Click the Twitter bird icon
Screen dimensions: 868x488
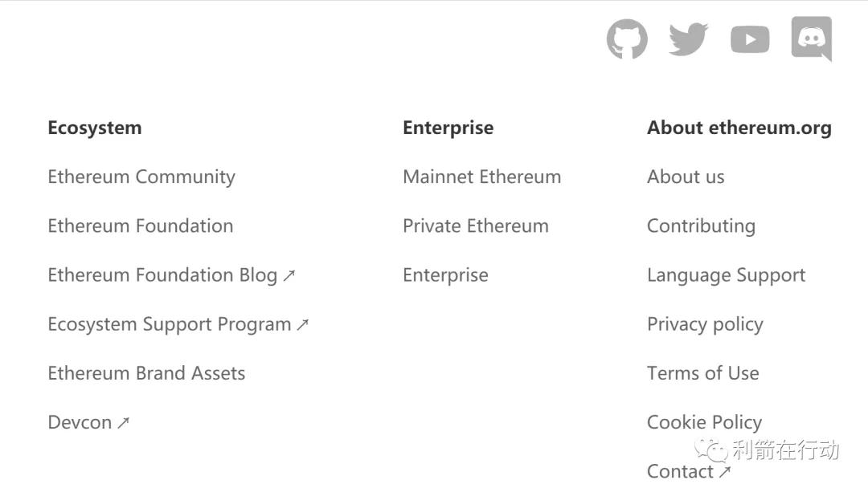coord(688,39)
